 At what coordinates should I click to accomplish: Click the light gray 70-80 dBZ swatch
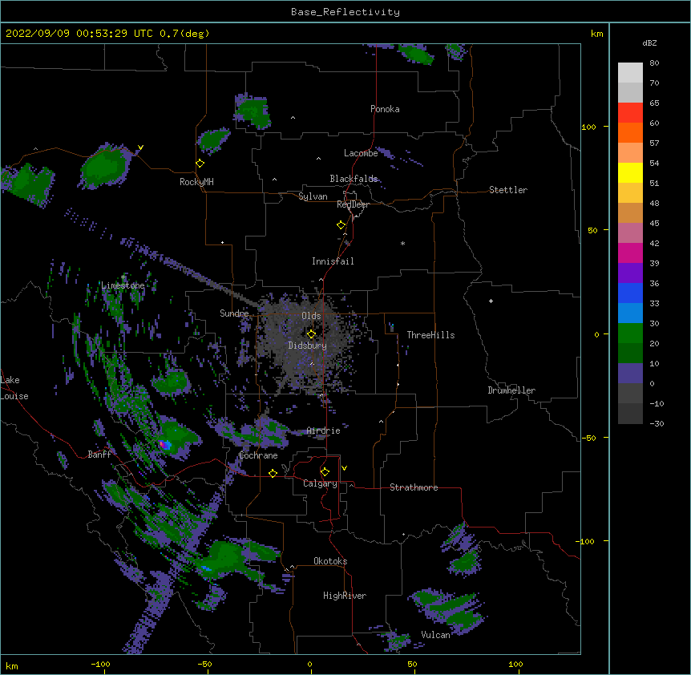click(x=630, y=73)
